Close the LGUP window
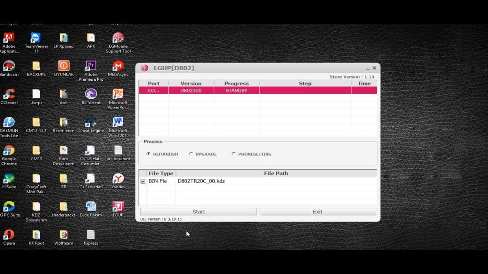The width and height of the screenshot is (488, 274). [x=374, y=68]
